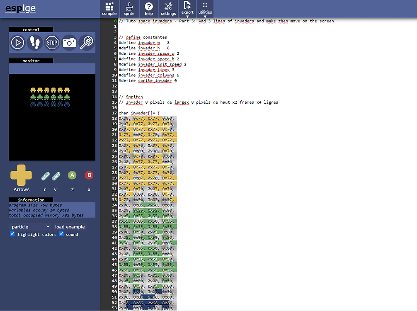Expand the export dropdown
417x311 pixels.
pos(187,9)
